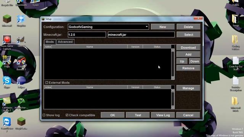Launch Roxio Game Capture from desktop

7,42
